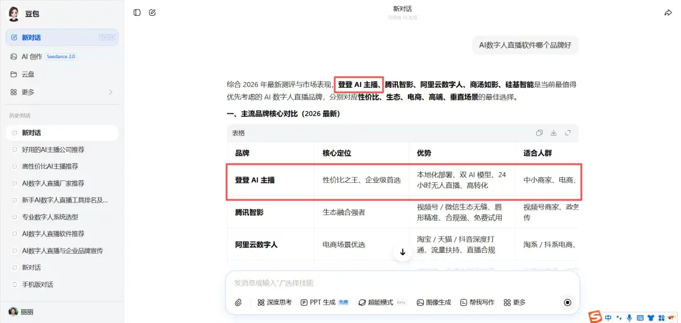Viewport: 681px width, 323px height.
Task: Stop generation with the stop button
Action: (567, 303)
